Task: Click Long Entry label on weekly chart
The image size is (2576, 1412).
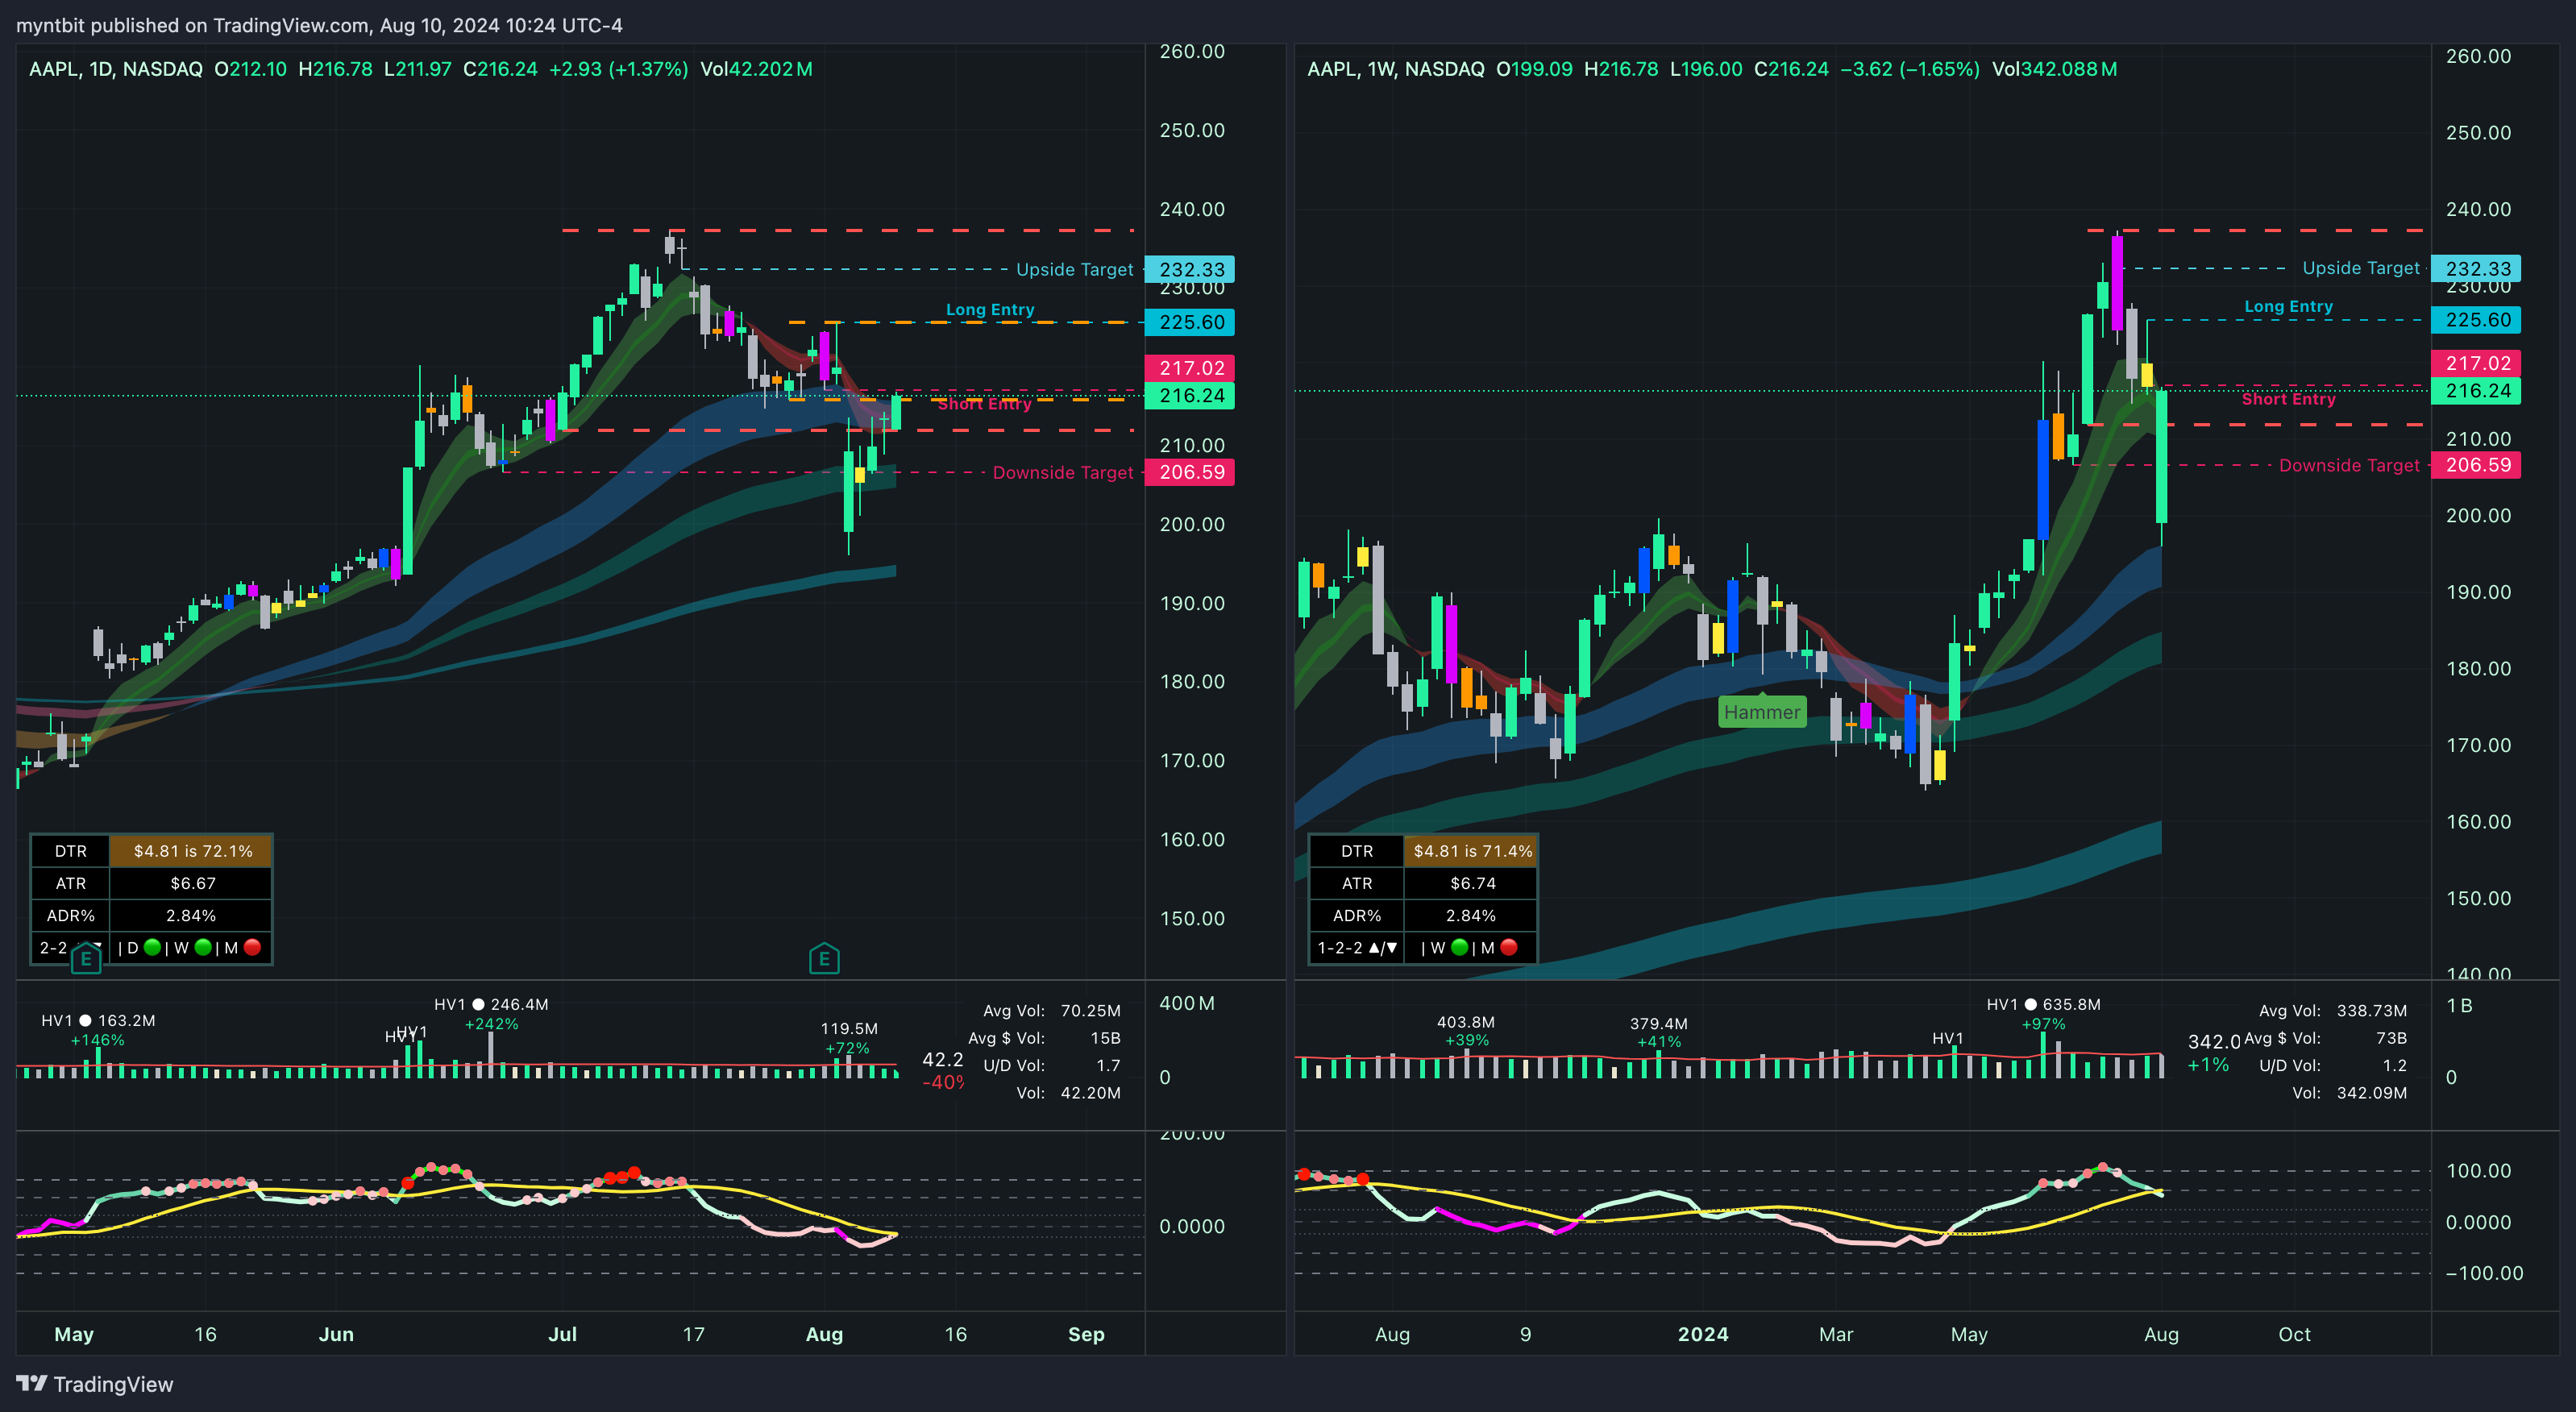Action: click(x=2288, y=307)
